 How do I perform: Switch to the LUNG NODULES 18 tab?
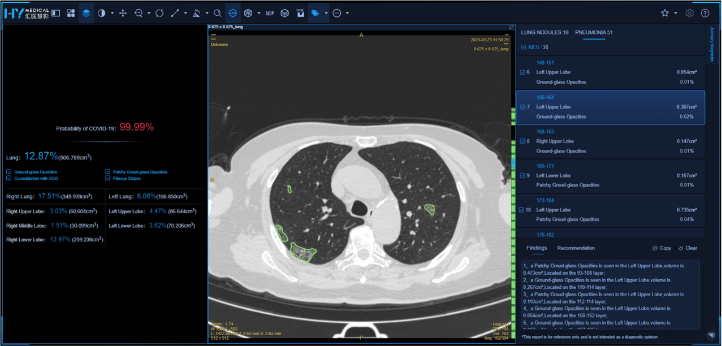[544, 32]
